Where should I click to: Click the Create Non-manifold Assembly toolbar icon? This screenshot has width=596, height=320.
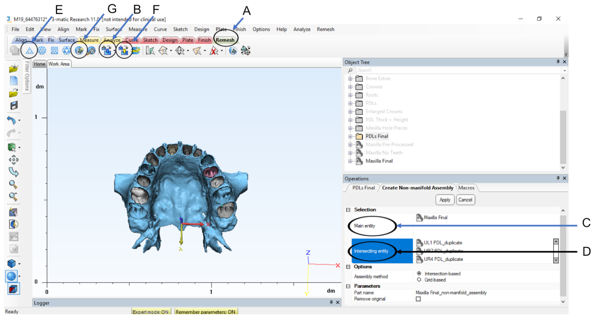click(106, 50)
